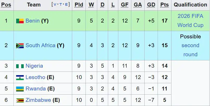Viewport: 210px width, 106px height.
Task: Click the GD column header
Action: [151, 5]
